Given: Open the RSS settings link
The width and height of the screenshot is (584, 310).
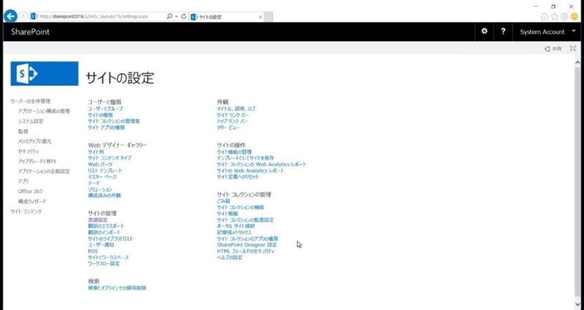Looking at the screenshot, I should coord(93,251).
